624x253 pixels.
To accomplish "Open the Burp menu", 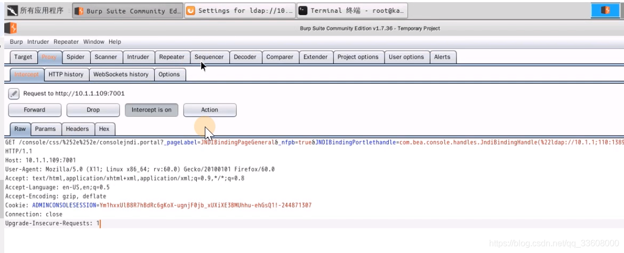I will 17,42.
